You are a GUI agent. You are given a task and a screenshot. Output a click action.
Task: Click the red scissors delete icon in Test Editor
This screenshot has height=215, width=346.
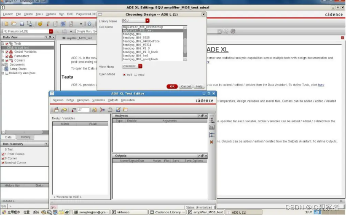point(102,110)
